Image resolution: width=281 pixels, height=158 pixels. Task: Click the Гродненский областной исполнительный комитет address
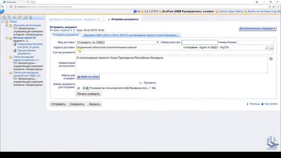pyautogui.click(x=106, y=47)
